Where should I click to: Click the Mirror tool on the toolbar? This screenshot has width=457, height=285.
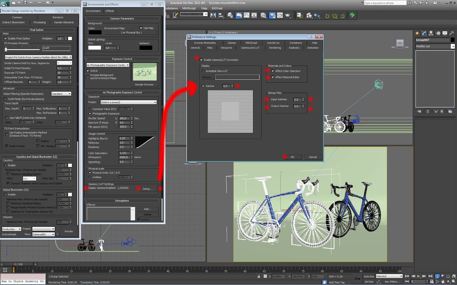coord(213,15)
